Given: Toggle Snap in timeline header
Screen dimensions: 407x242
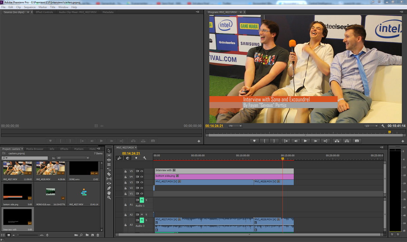Looking at the screenshot, I should (128, 158).
